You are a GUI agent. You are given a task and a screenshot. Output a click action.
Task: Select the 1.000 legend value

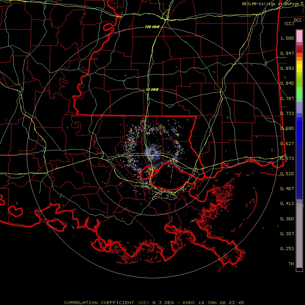[287, 38]
